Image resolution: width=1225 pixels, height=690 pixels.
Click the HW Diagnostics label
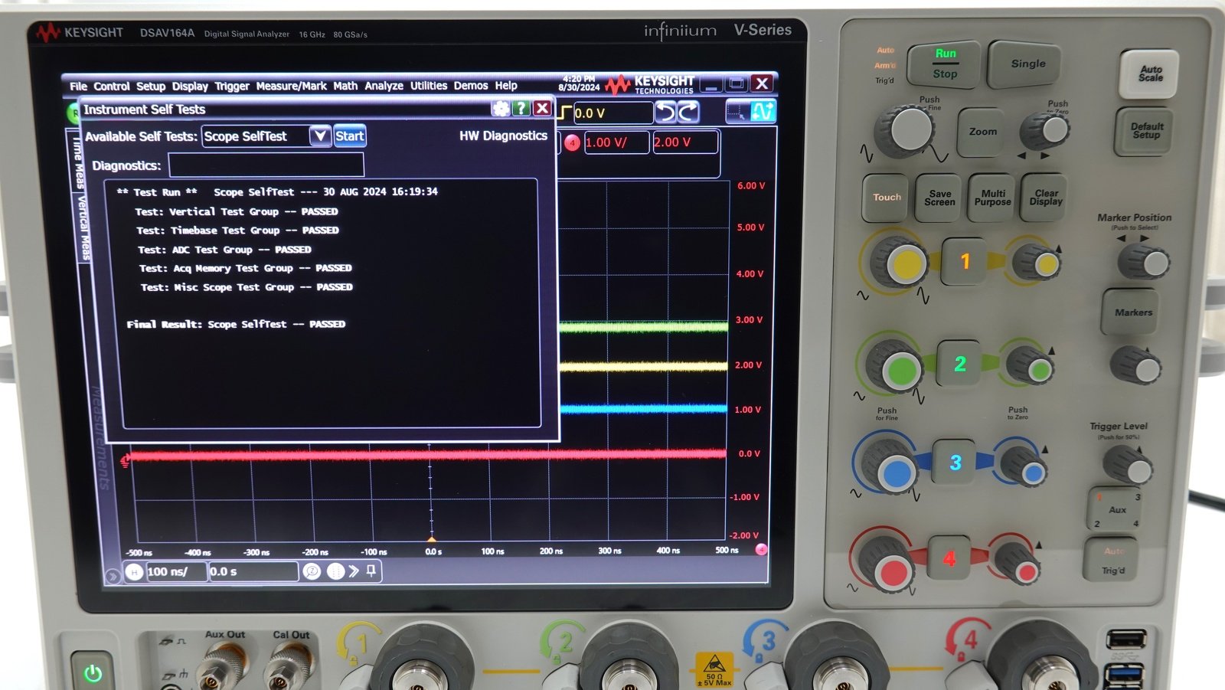pos(504,136)
